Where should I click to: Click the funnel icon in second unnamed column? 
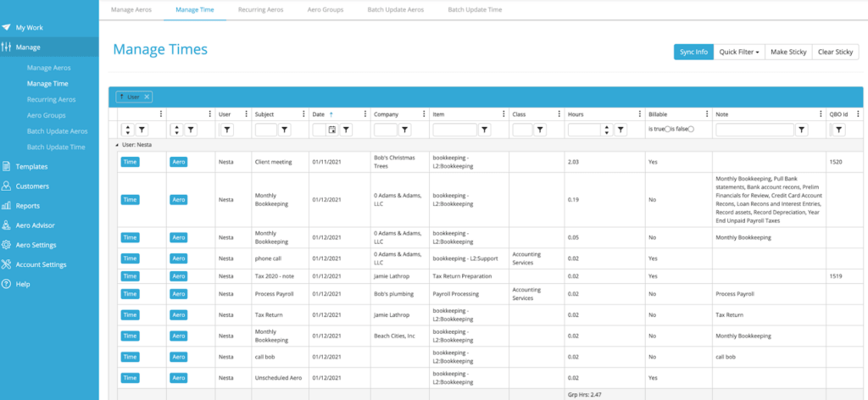191,130
